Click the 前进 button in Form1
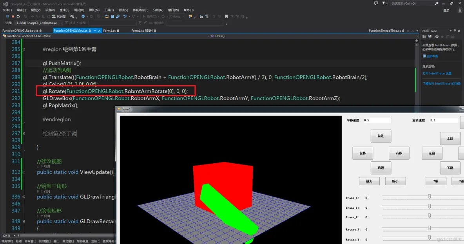The height and width of the screenshot is (244, 464). click(x=381, y=136)
